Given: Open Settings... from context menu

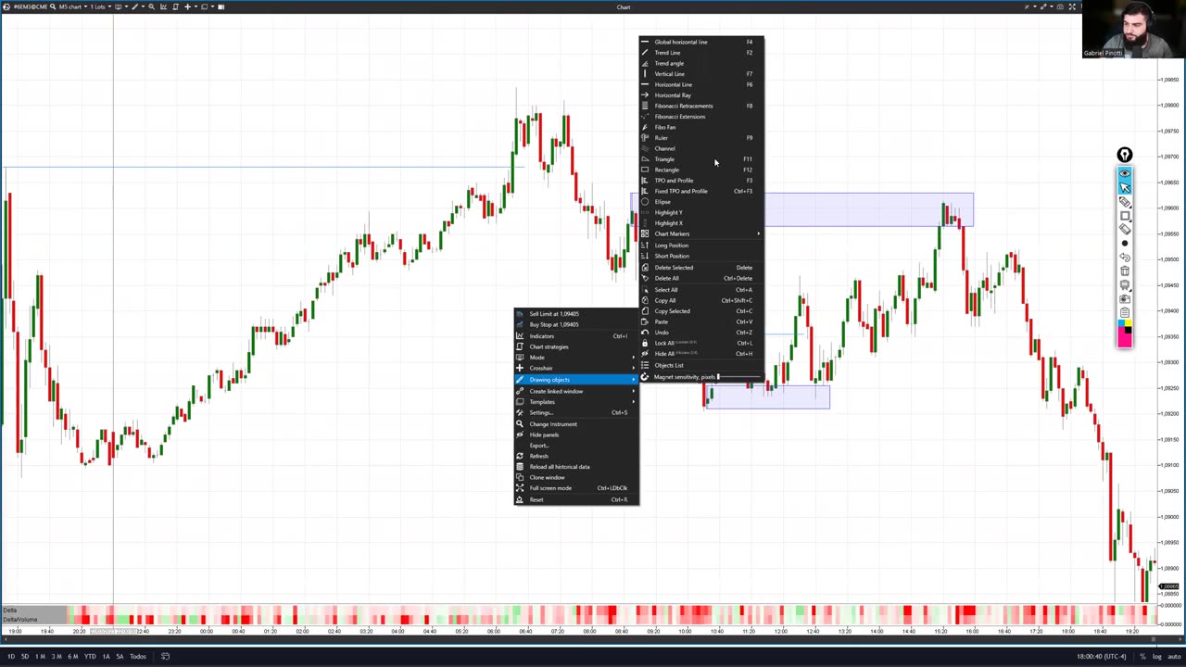Looking at the screenshot, I should pos(576,413).
